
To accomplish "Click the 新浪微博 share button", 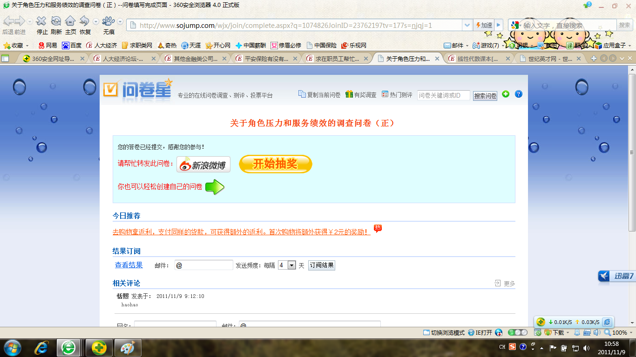I will pos(203,165).
